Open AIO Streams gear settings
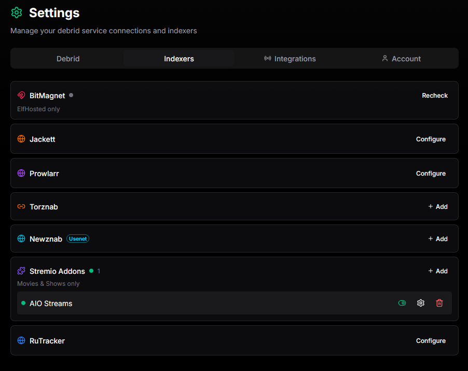Screen dimensions: 468x371 click(421, 303)
